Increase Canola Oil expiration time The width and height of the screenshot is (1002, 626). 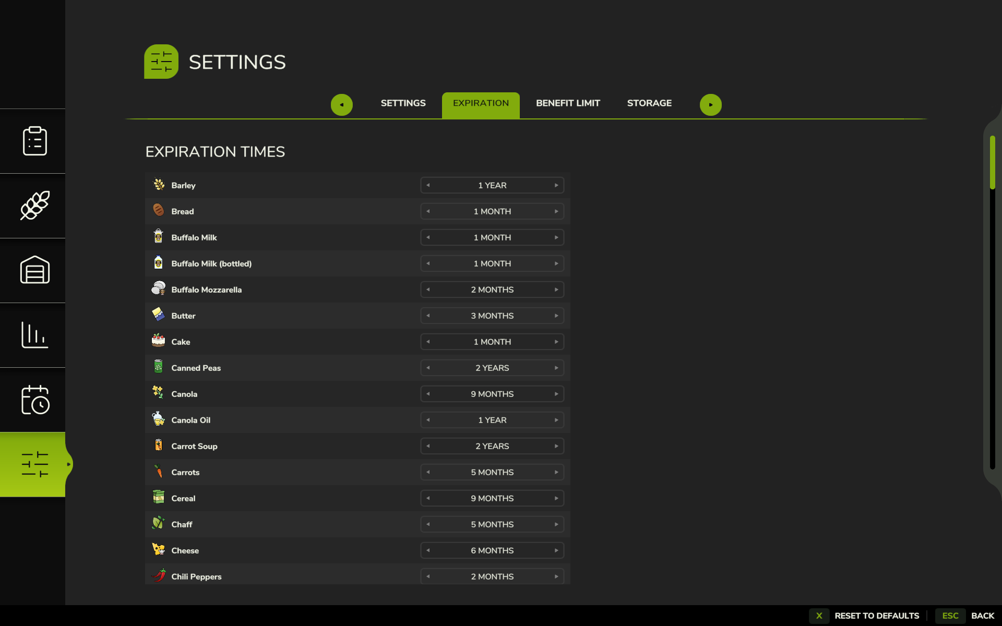(556, 420)
